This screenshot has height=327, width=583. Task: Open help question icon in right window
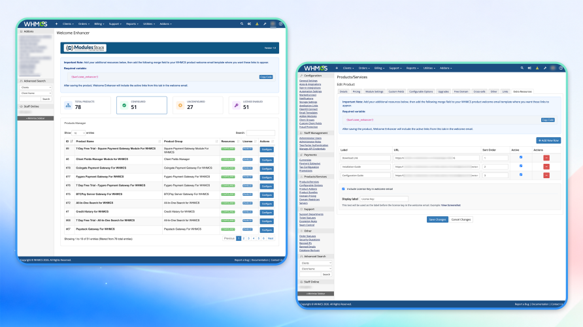(561, 68)
